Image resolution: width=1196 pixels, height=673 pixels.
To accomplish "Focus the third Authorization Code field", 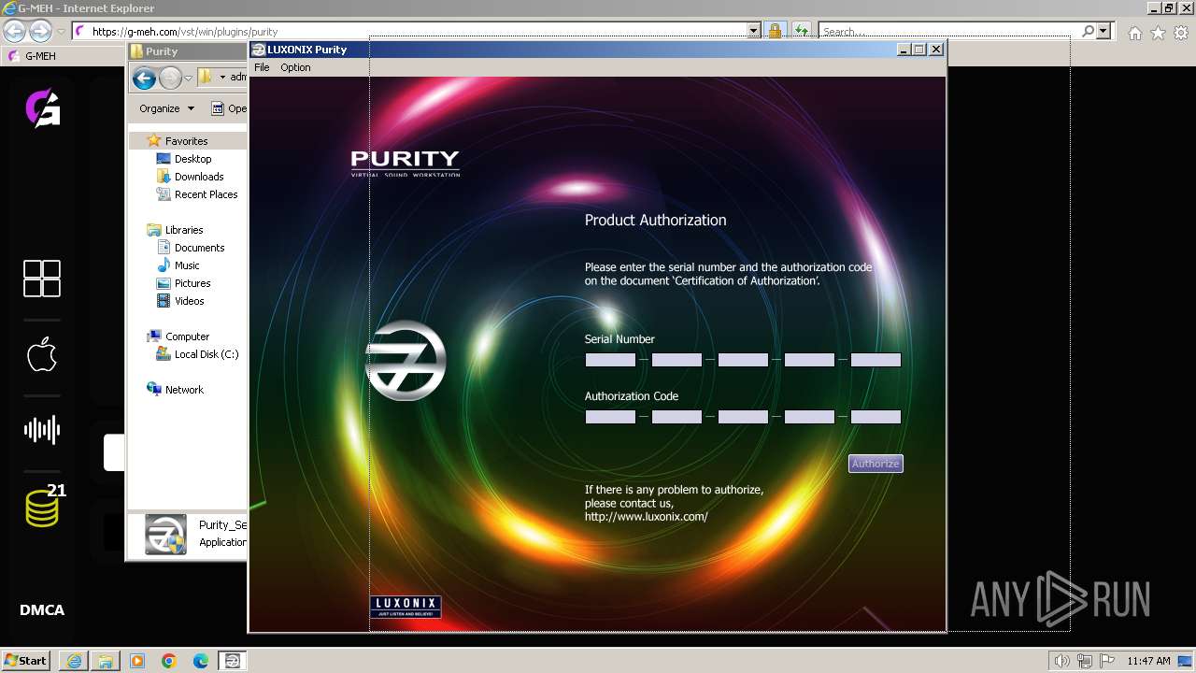I will click(743, 417).
